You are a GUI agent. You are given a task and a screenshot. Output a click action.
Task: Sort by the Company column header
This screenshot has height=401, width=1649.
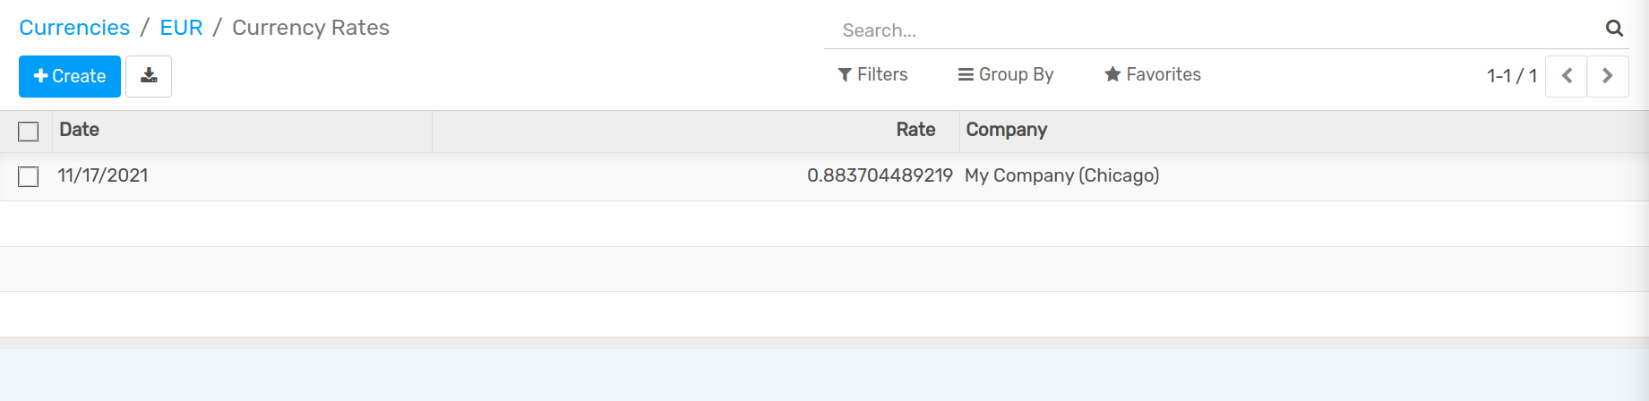tap(1006, 130)
